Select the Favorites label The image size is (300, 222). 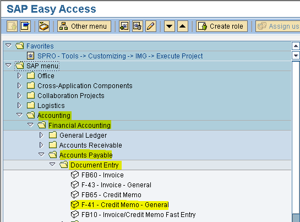(40, 46)
